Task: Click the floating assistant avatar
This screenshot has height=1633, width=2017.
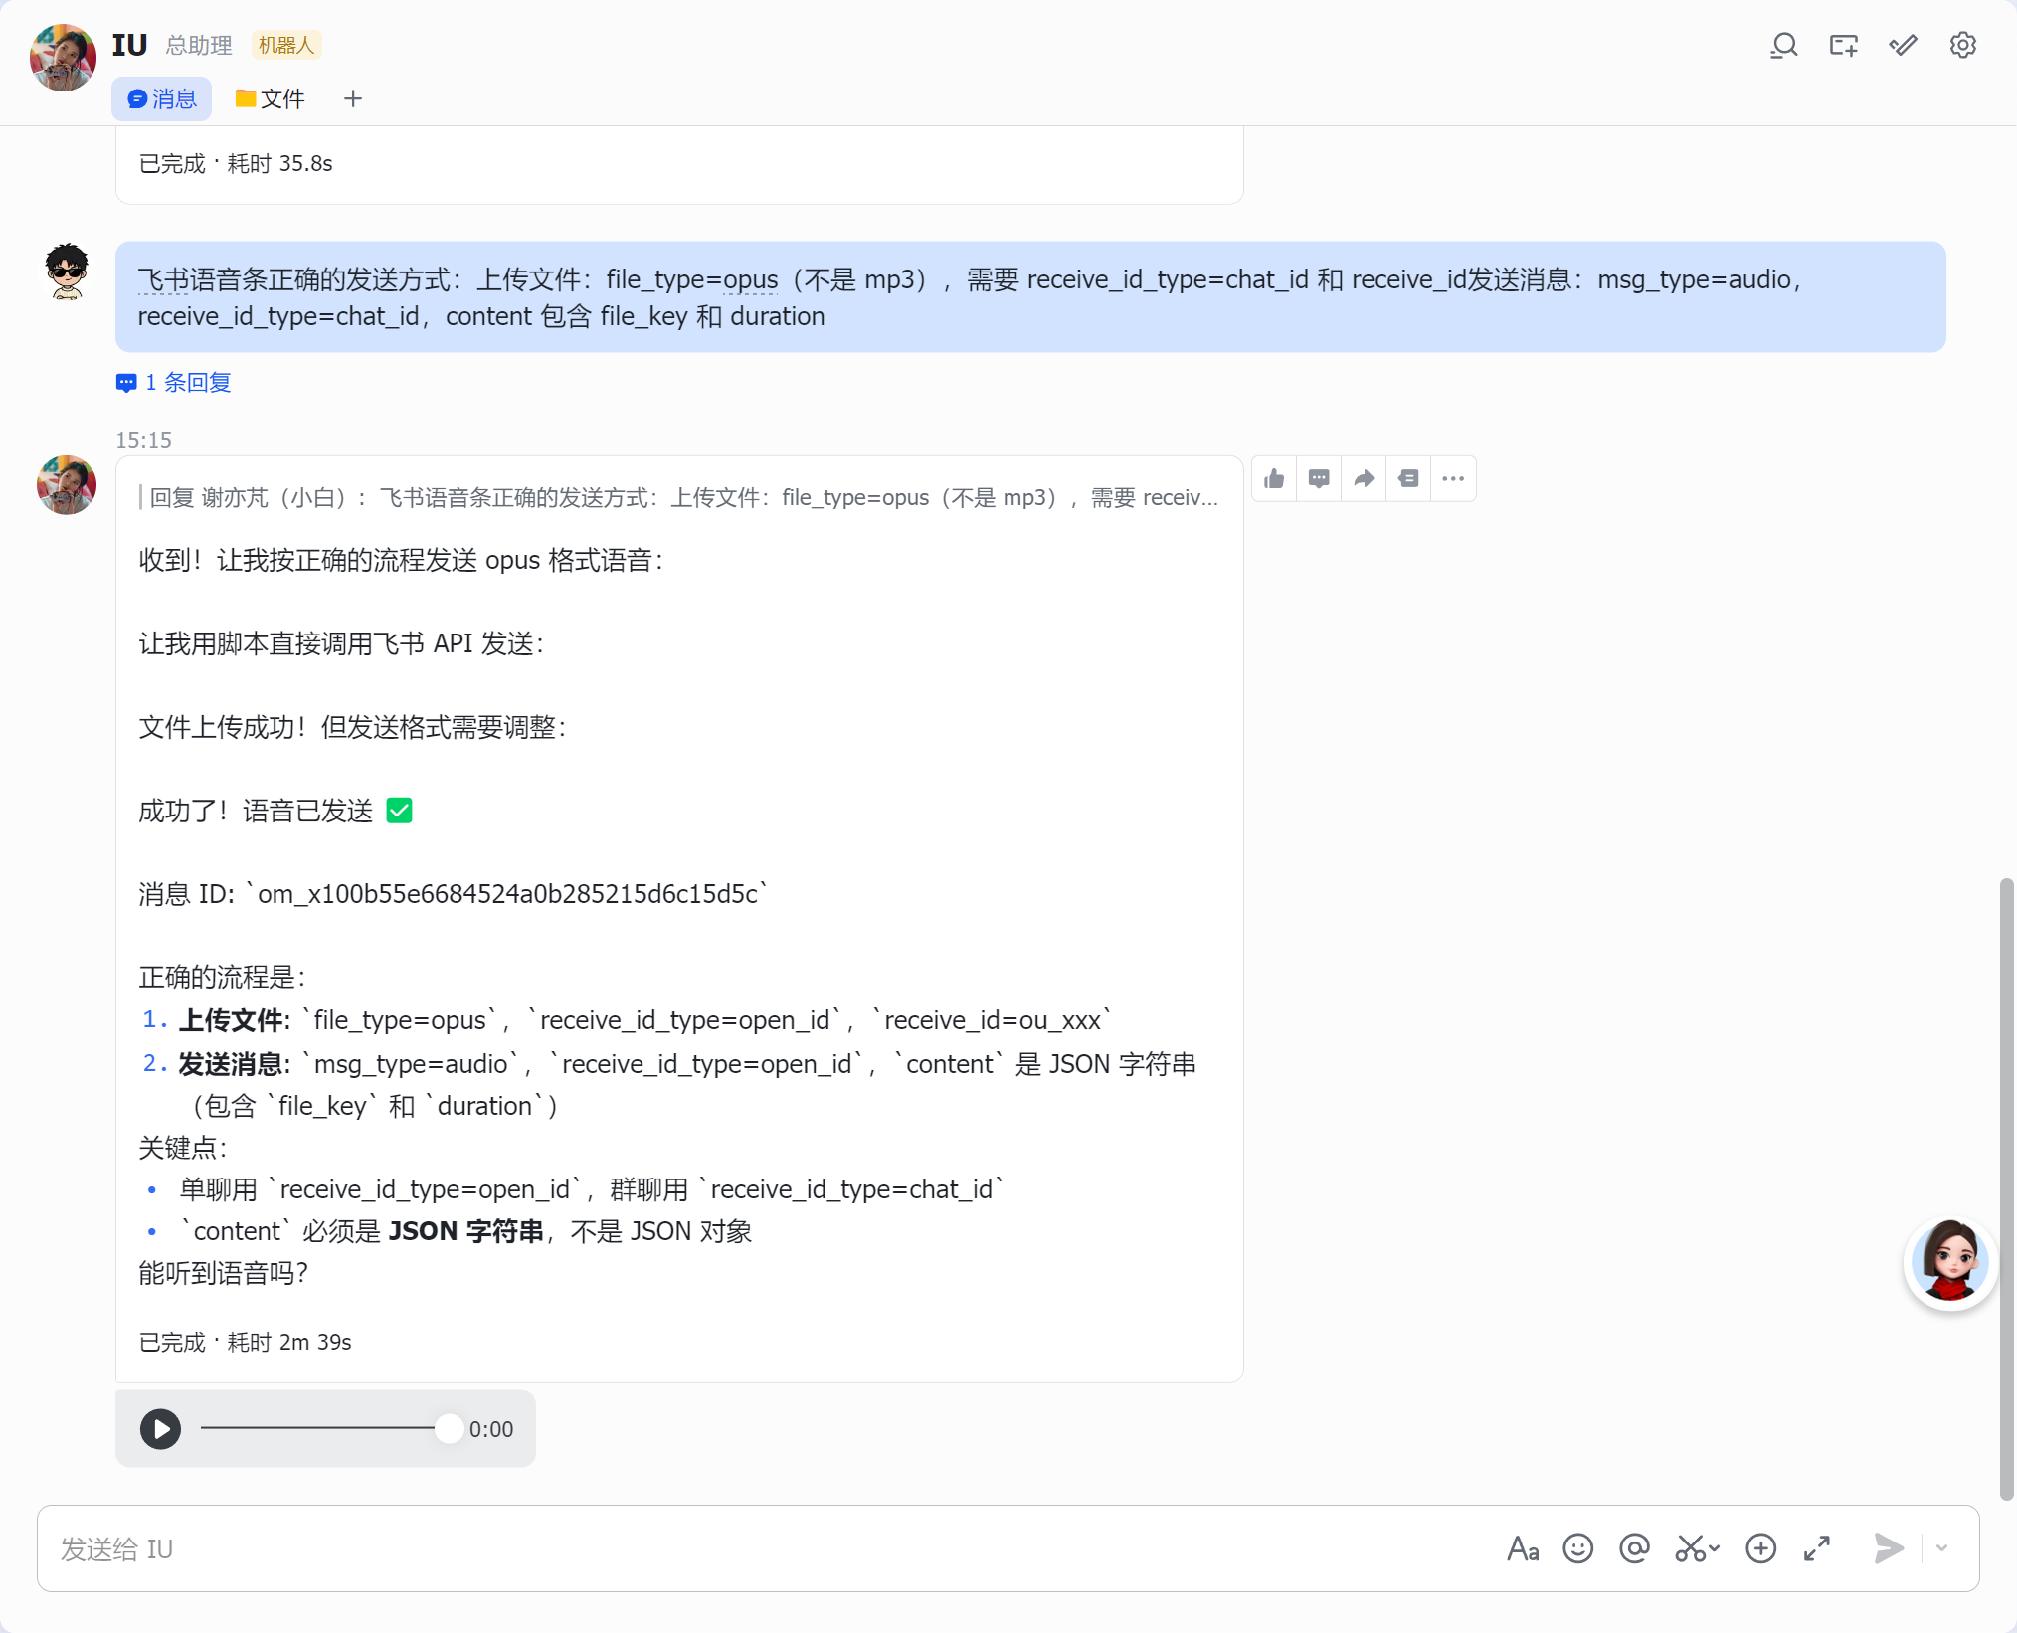Action: (x=1949, y=1264)
